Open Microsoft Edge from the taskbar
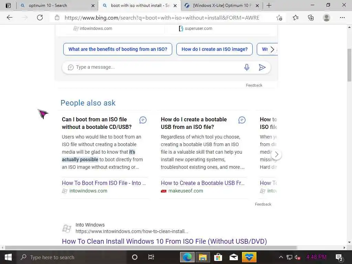The image size is (352, 264). click(x=187, y=257)
